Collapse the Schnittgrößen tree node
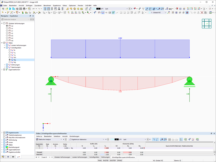216x162 pixels. 5,48
